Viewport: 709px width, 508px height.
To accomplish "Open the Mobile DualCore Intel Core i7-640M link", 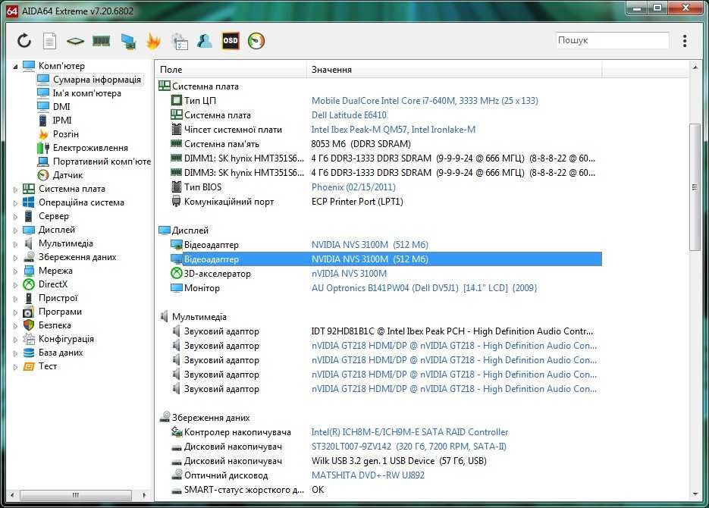I will [425, 101].
